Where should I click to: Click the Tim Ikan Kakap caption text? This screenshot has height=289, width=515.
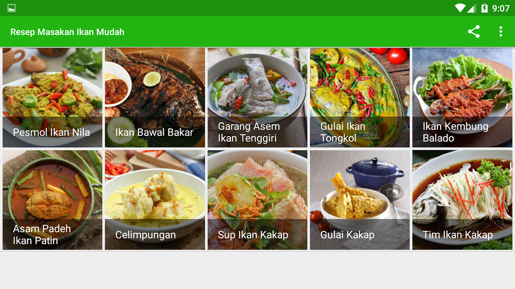point(458,235)
